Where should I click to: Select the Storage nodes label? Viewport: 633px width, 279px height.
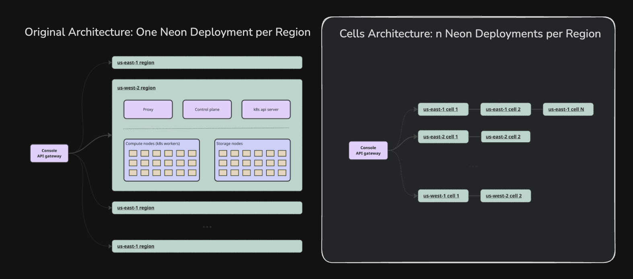[x=229, y=144]
